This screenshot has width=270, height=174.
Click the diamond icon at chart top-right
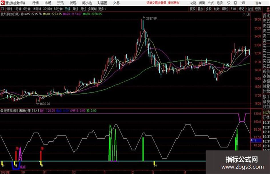click(244, 14)
